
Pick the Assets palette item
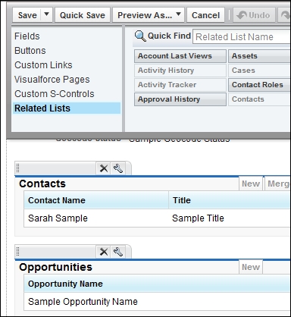point(259,56)
